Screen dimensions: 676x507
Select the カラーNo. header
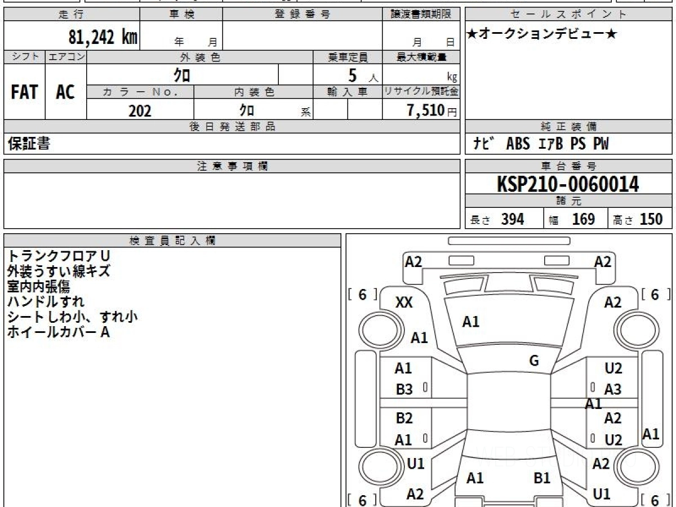click(140, 92)
